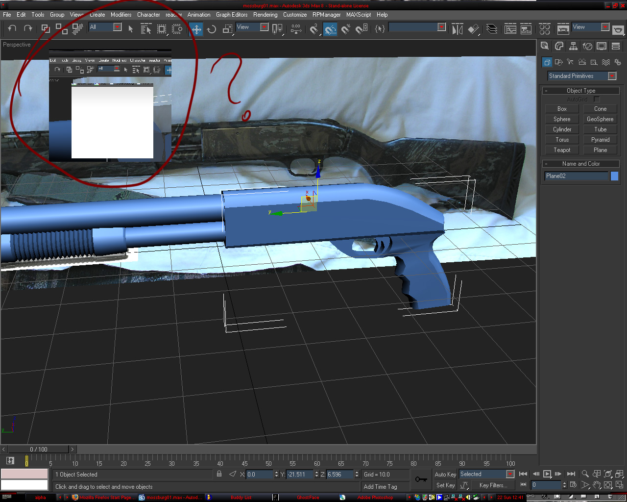Screen dimensions: 627x502
Task: Toggle the AutoGrid checkbox
Action: pos(596,100)
